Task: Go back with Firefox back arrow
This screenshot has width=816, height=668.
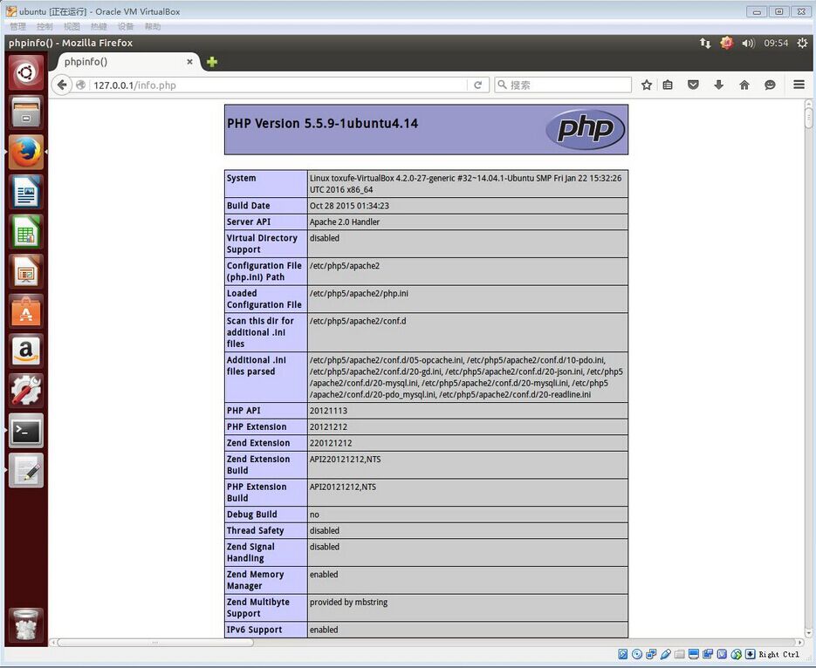Action: click(x=62, y=85)
